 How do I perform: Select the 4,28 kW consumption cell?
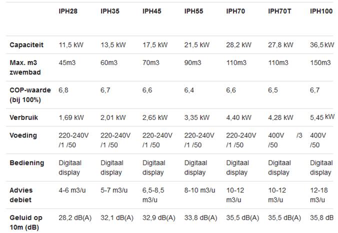tap(280, 117)
